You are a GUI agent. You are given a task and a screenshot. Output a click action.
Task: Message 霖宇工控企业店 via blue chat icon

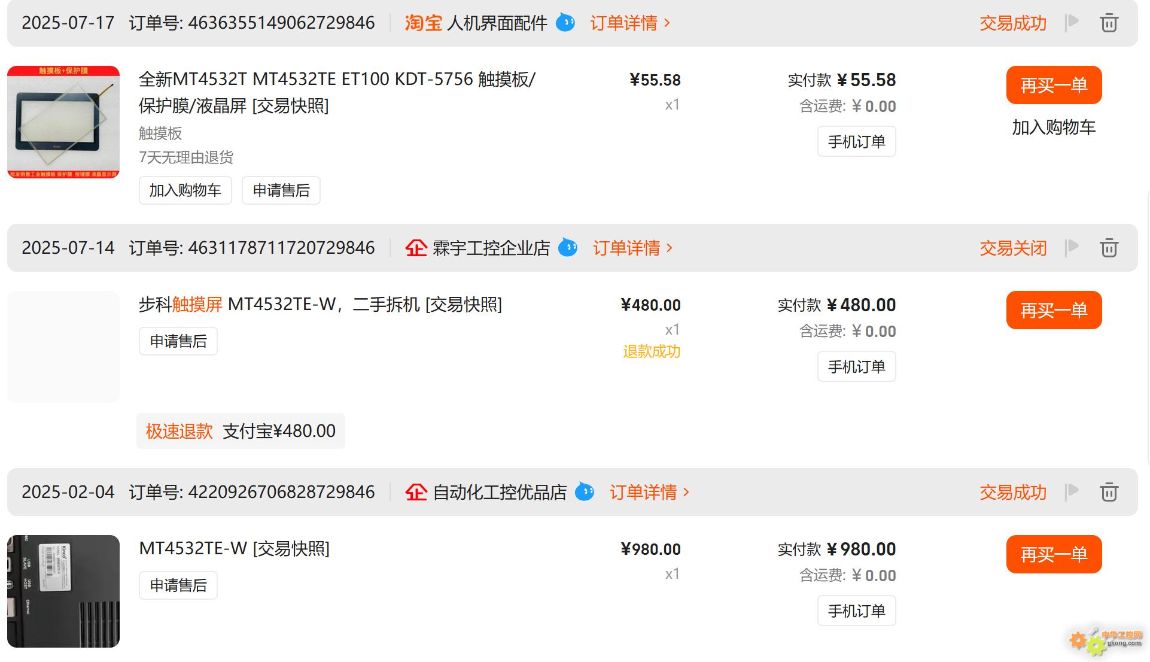click(x=568, y=248)
